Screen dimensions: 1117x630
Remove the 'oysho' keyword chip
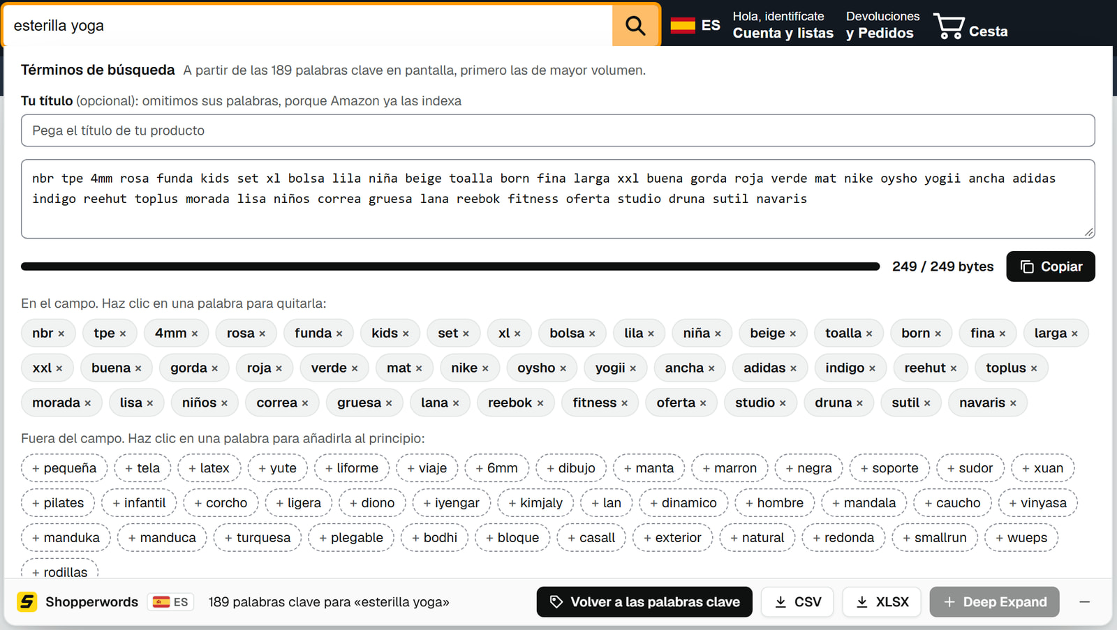[x=542, y=368]
